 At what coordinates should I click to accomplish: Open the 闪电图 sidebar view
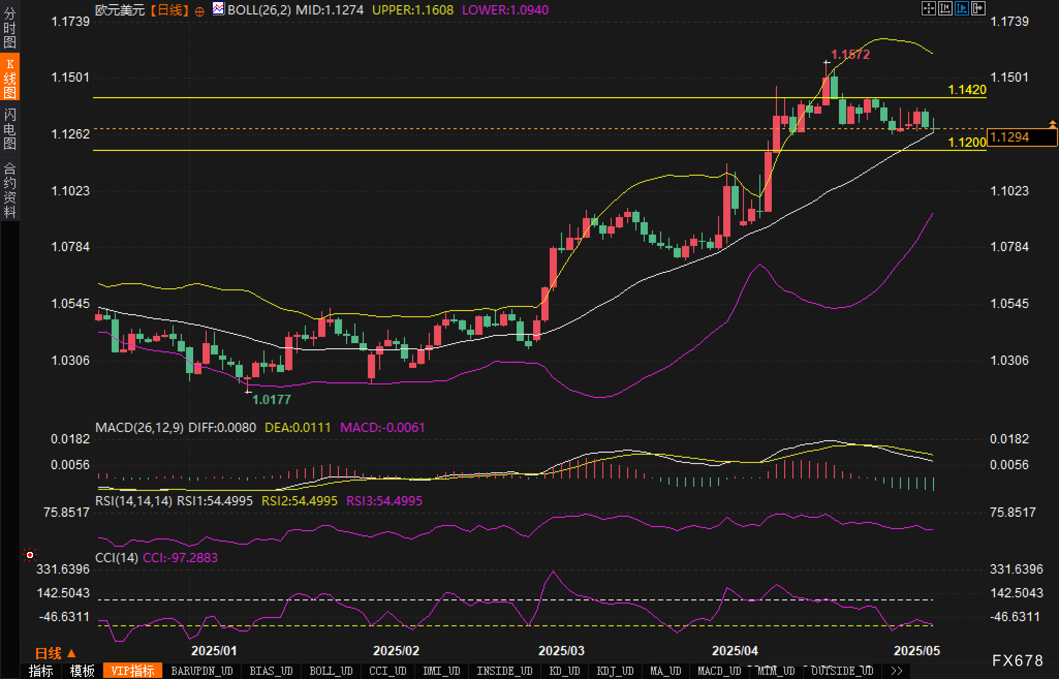[10, 129]
